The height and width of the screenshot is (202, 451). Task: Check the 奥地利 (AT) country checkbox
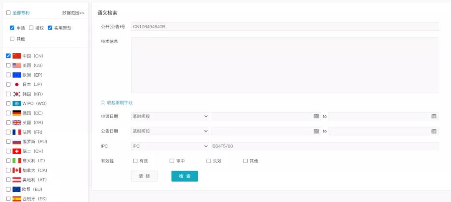click(x=8, y=180)
